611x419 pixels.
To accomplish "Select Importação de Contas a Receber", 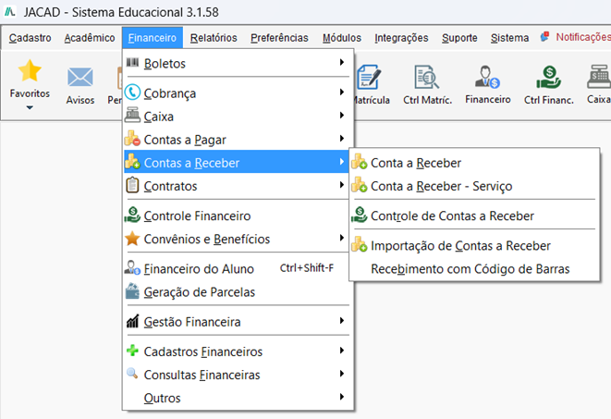I will (x=474, y=245).
